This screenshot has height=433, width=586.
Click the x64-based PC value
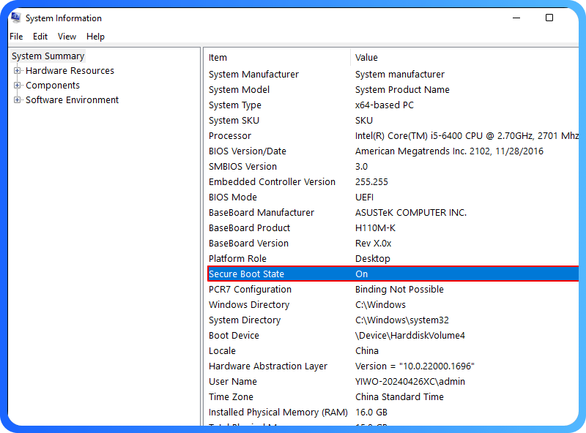[384, 105]
